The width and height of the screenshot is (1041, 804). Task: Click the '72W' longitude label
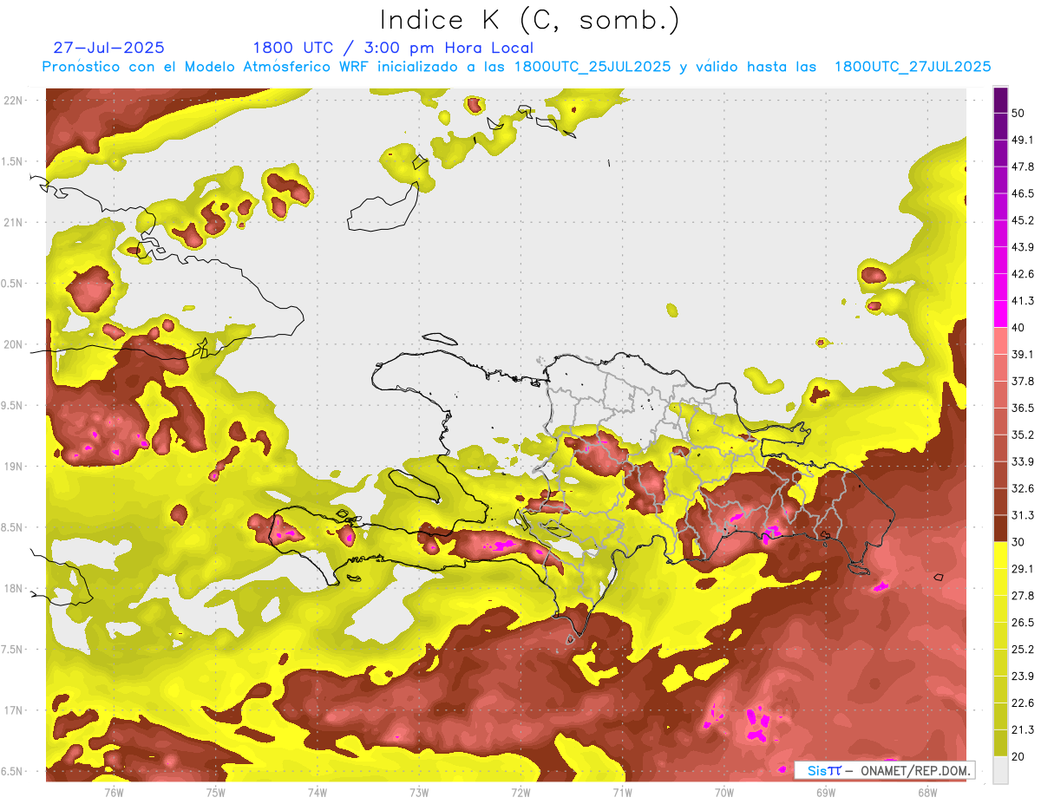click(x=520, y=792)
